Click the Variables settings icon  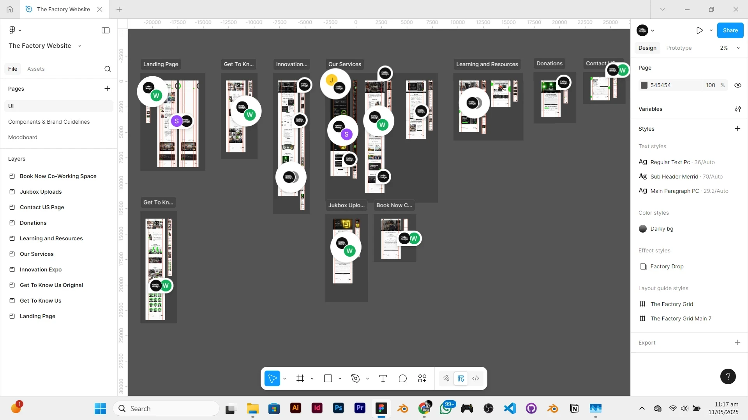[x=737, y=109]
